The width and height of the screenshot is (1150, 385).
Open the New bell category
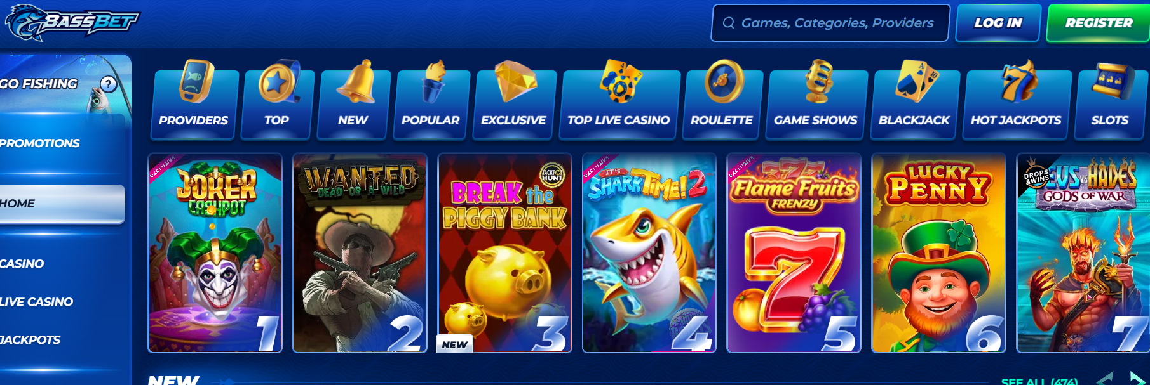click(353, 100)
